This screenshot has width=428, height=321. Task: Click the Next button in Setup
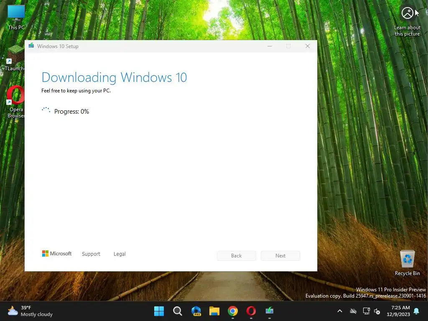(280, 256)
